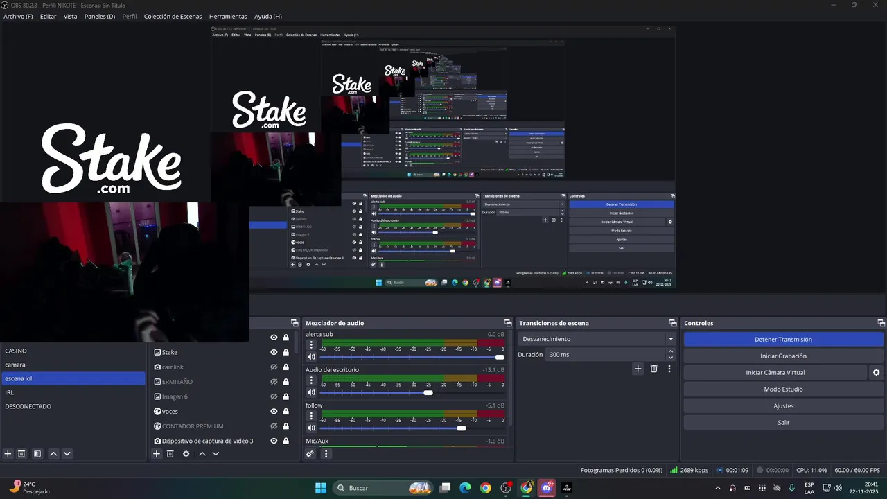Undock the Controles panel
887x499 pixels.
point(881,323)
